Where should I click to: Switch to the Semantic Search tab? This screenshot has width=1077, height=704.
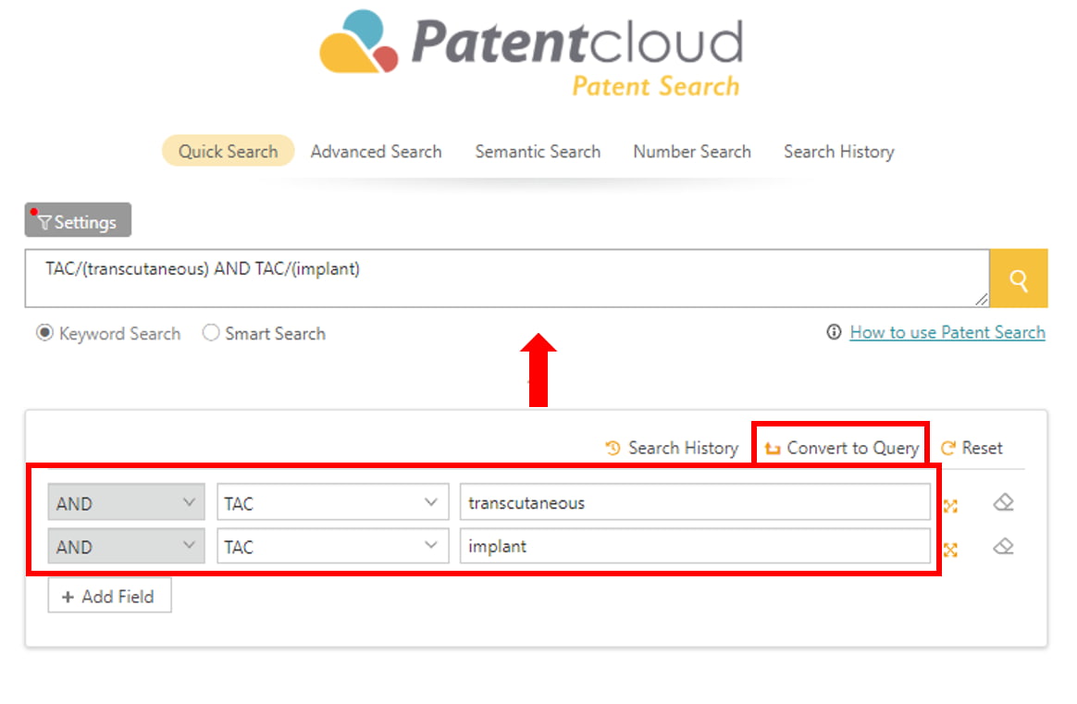(x=538, y=151)
